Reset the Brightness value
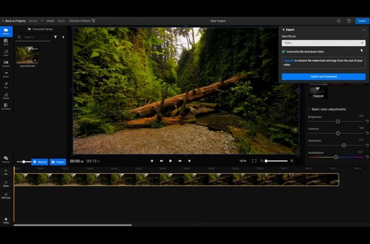 point(367,121)
